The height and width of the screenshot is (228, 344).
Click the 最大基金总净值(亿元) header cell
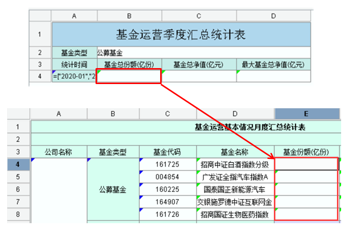273,65
